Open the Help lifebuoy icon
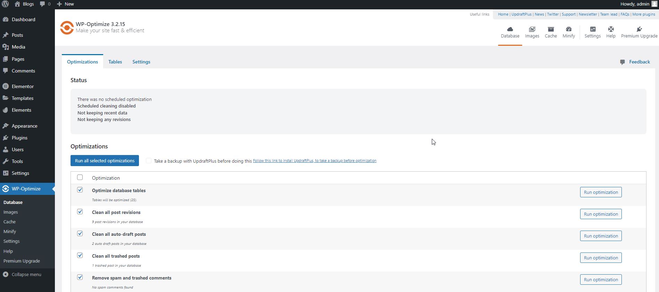 point(611,29)
